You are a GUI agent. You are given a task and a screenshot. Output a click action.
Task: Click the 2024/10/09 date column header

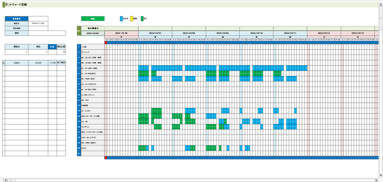coord(223,33)
